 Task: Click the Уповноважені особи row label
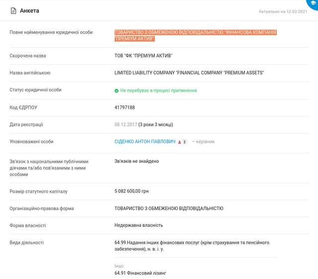click(x=31, y=141)
